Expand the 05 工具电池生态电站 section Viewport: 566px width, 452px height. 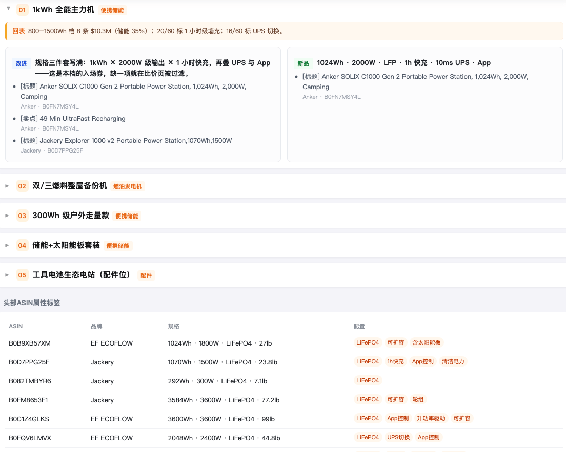point(7,275)
